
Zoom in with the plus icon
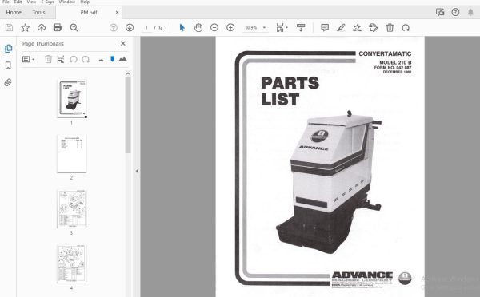[x=230, y=27]
